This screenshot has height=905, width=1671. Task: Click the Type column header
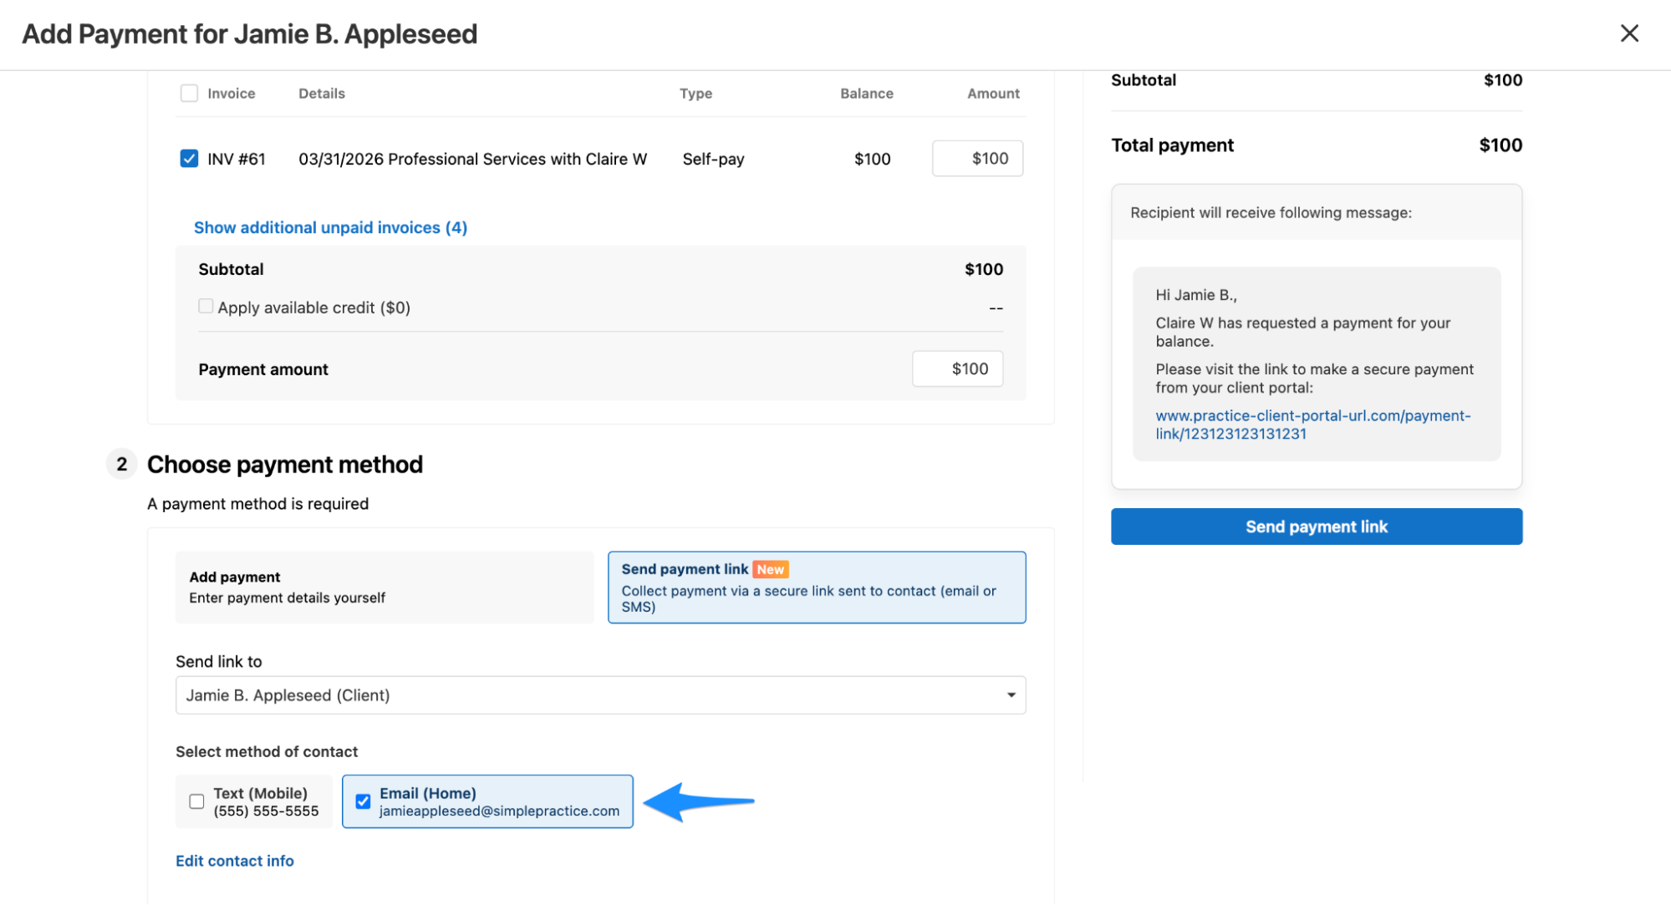click(695, 94)
